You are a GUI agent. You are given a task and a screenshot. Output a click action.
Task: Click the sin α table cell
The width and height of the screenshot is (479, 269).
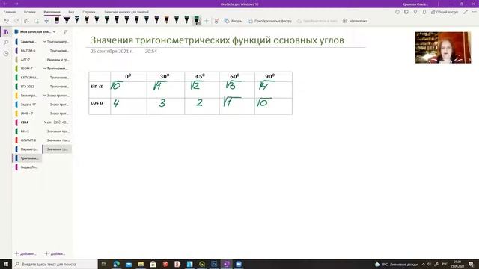click(100, 90)
